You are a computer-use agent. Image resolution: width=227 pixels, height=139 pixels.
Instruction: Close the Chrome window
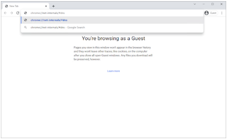pos(221,4)
